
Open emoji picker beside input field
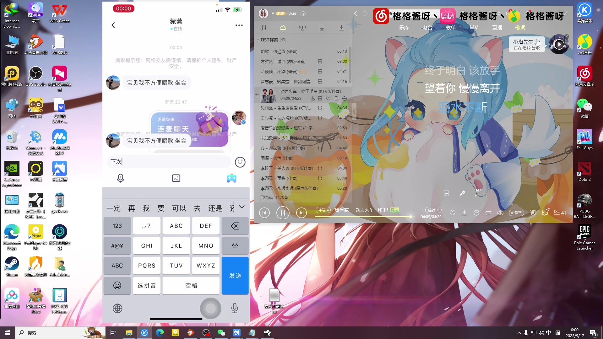(x=240, y=162)
